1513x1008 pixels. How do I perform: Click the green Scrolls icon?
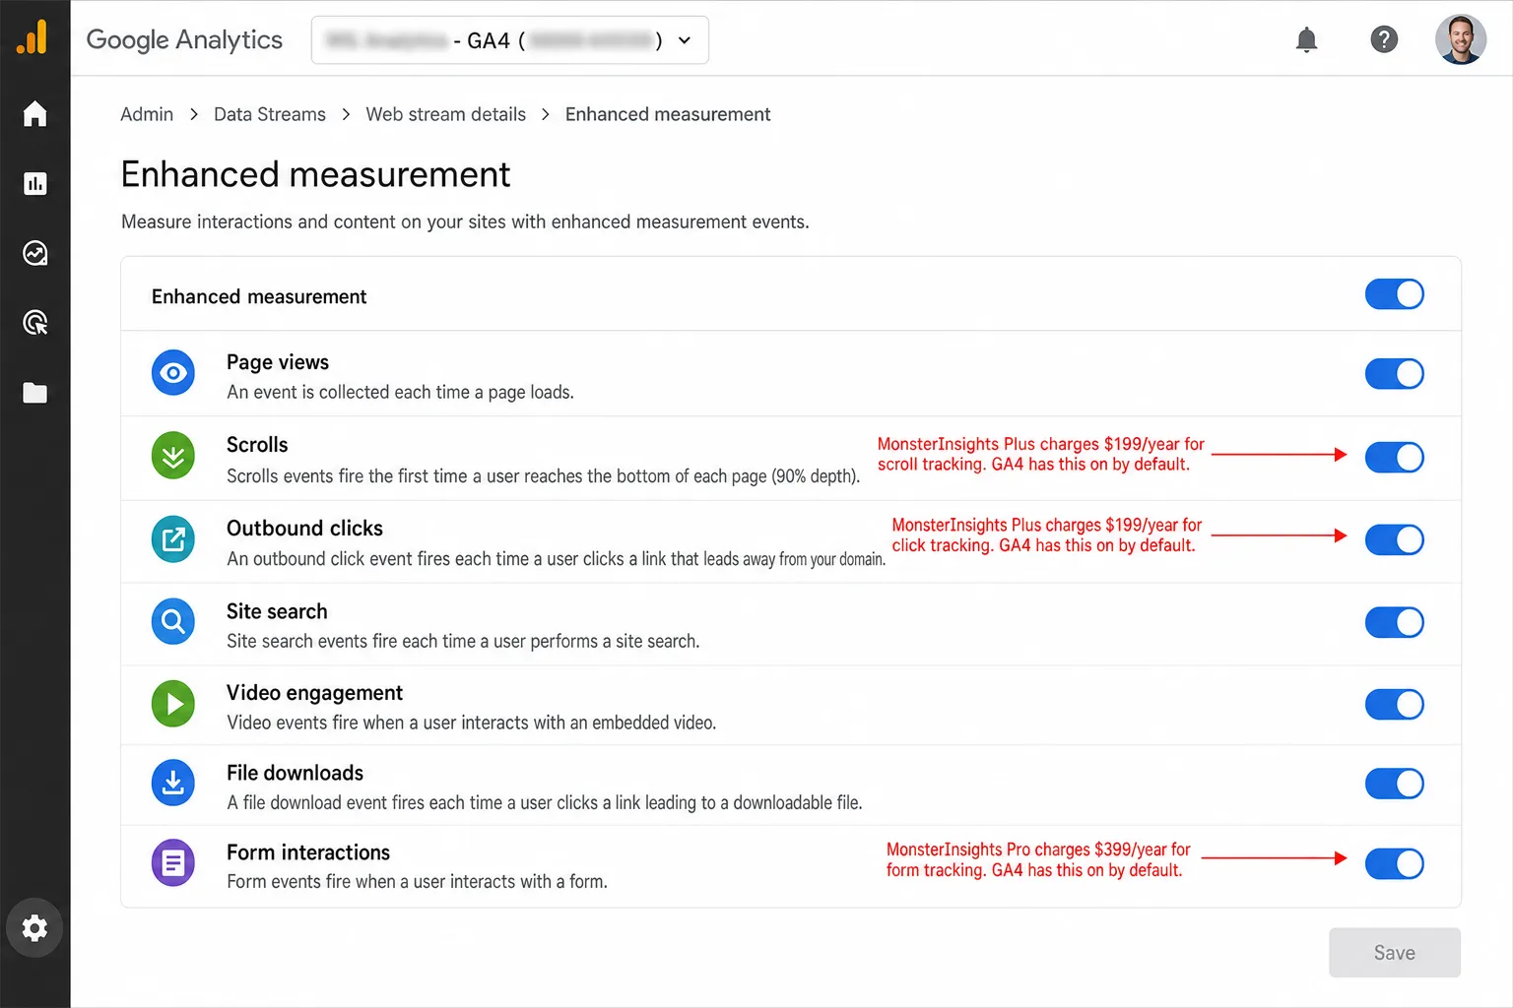pyautogui.click(x=173, y=457)
